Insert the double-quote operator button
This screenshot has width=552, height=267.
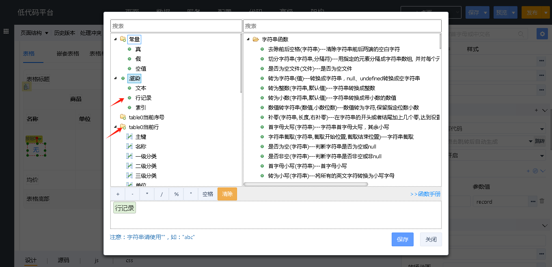(x=191, y=194)
